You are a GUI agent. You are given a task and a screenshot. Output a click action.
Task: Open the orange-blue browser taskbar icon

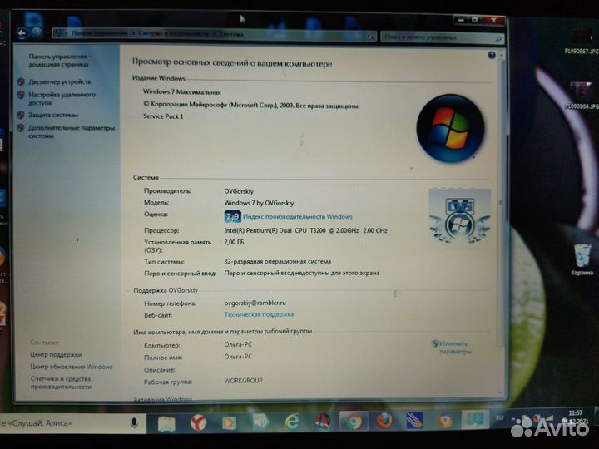[445, 421]
